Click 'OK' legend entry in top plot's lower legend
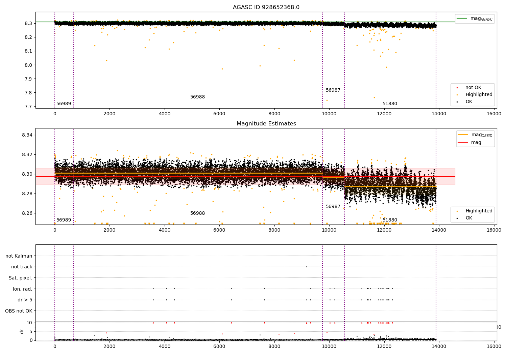 pos(469,102)
